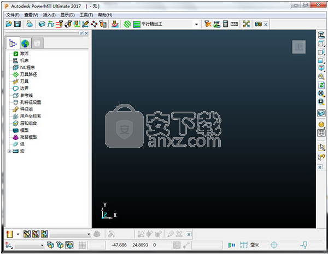Screen dimensions: 328x254
Task: Select 孔特征设置 in the explorer tree
Action: click(x=31, y=102)
